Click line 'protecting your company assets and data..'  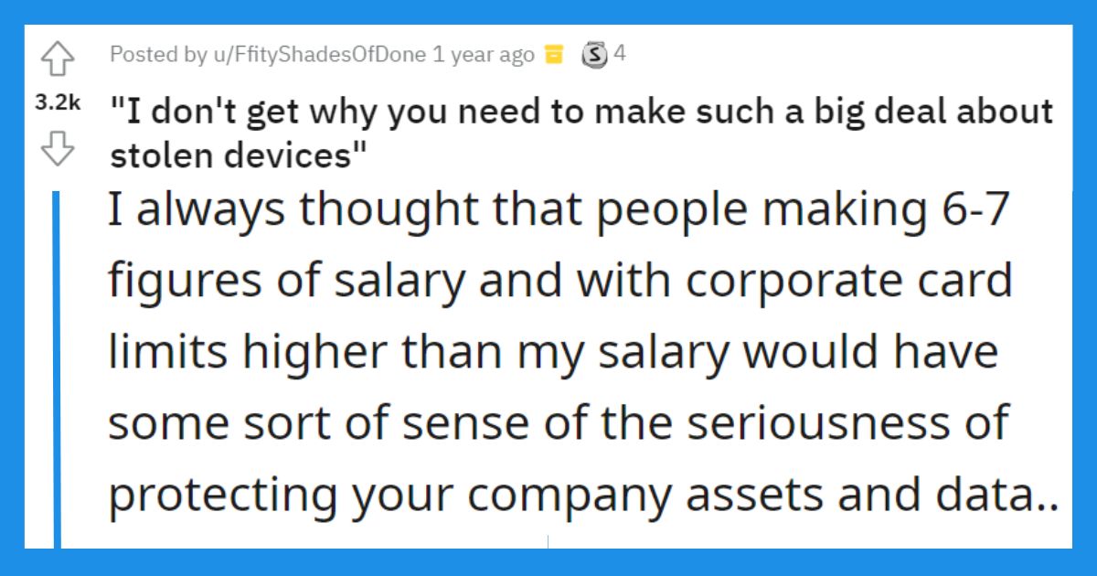(x=583, y=494)
